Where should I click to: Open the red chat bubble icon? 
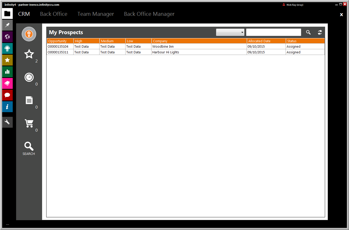pyautogui.click(x=7, y=95)
